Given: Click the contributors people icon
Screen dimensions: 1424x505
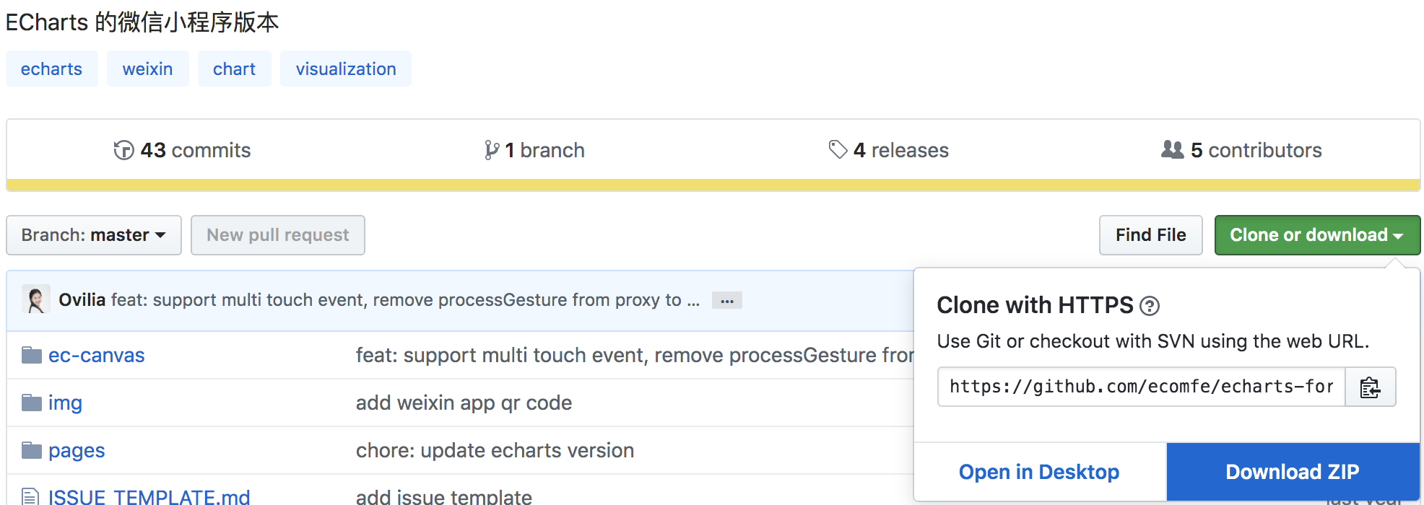Looking at the screenshot, I should 1173,149.
